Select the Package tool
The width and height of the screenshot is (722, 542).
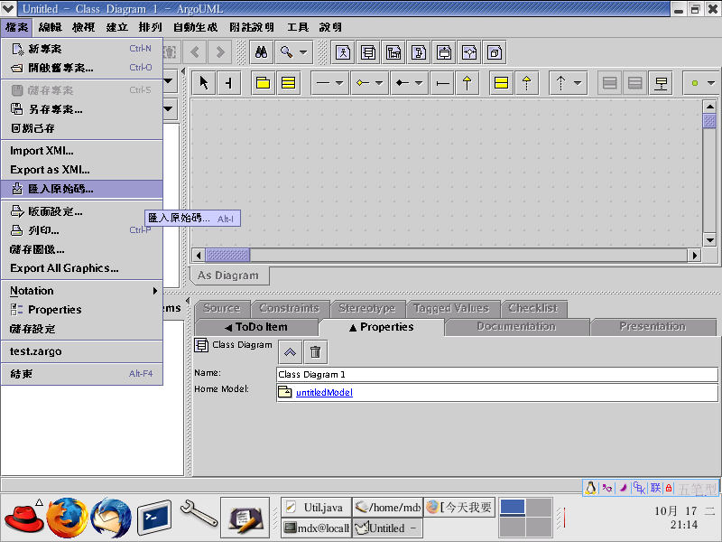[x=263, y=83]
